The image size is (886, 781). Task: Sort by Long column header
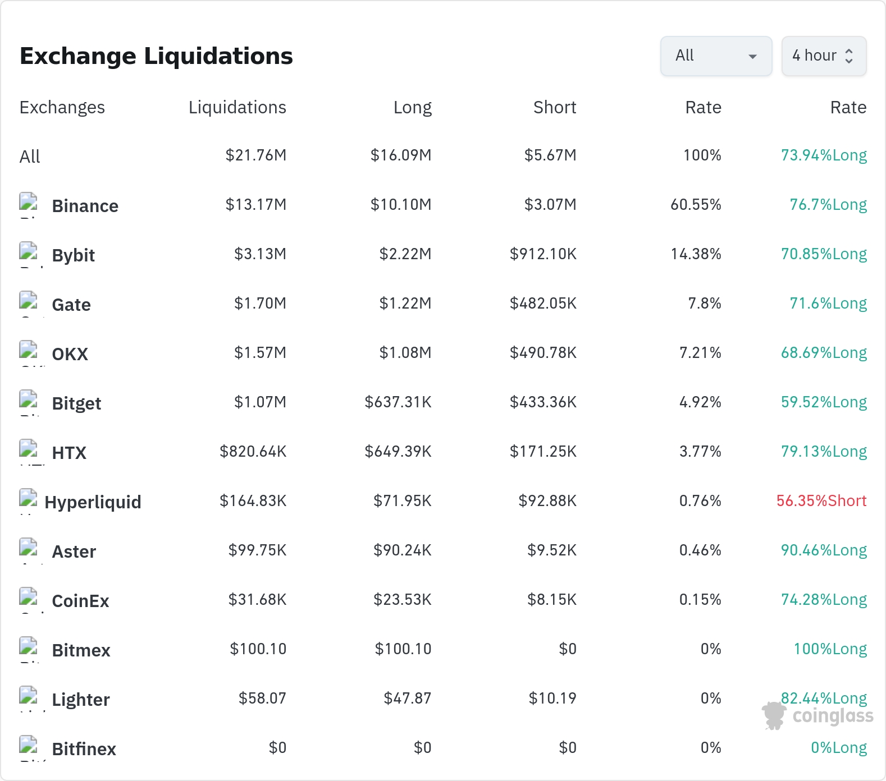412,107
